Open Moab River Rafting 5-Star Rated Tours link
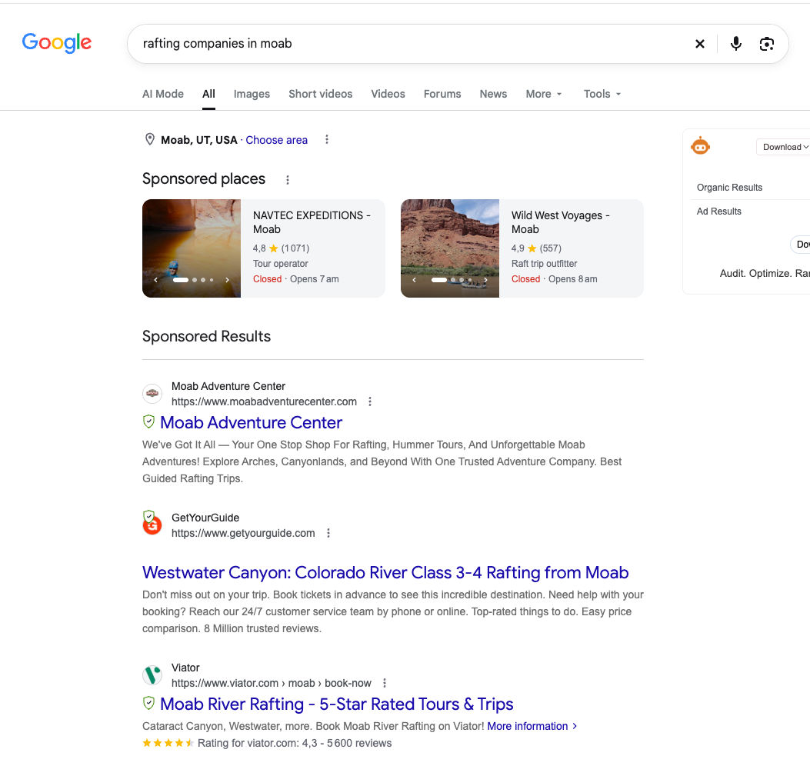The image size is (810, 766). pos(337,704)
